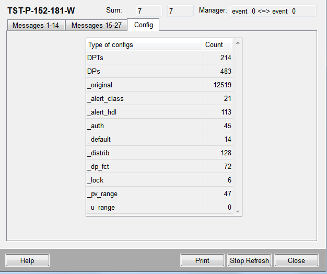Switch to the Messages 1-14 tab

[36, 25]
